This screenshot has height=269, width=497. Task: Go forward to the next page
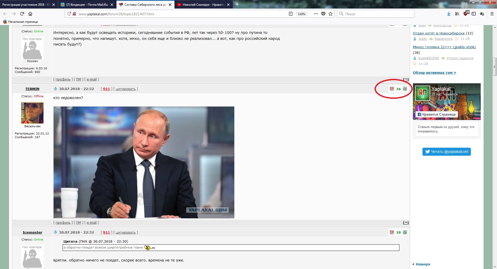point(14,14)
